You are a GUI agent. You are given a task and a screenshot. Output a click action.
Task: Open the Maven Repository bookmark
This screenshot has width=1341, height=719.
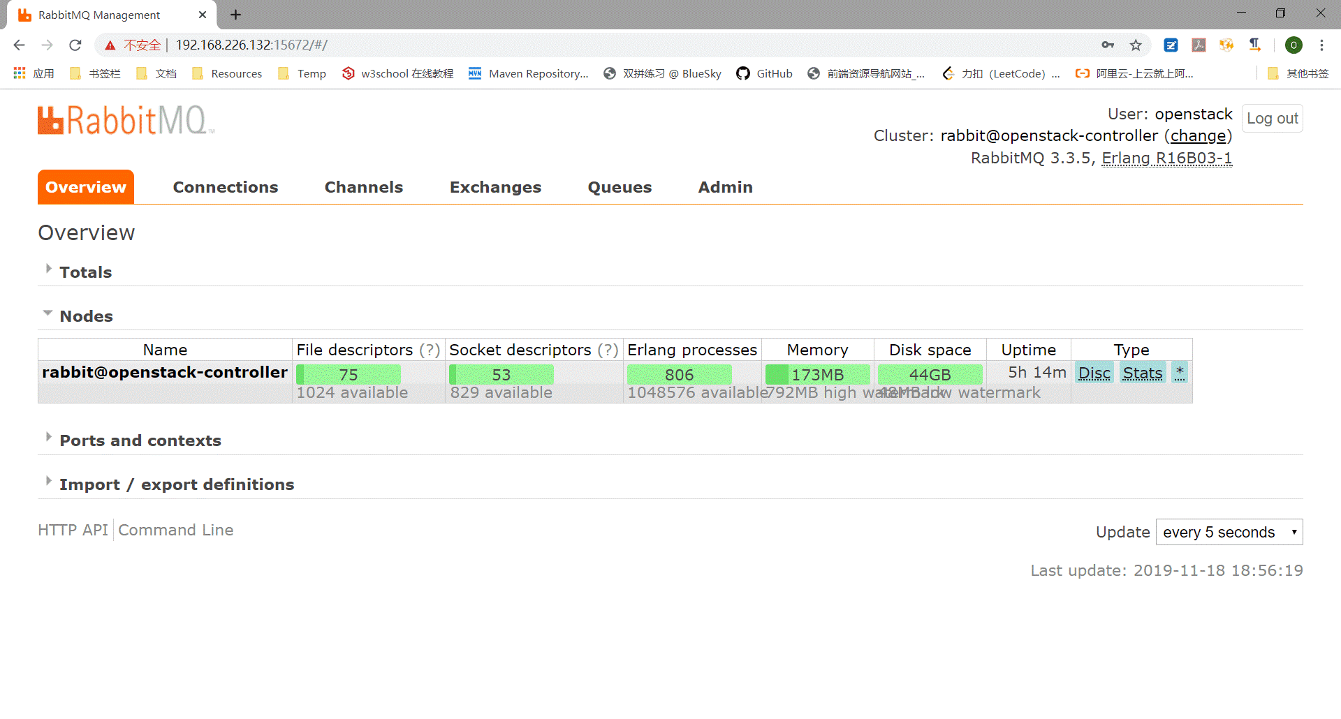pyautogui.click(x=529, y=73)
